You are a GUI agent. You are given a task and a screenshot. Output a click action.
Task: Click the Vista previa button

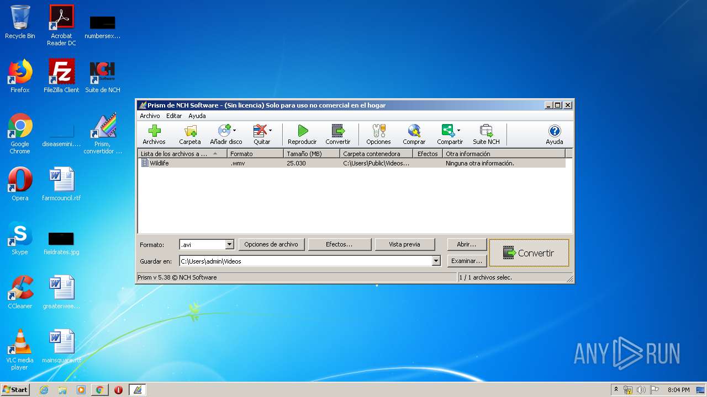coord(404,244)
